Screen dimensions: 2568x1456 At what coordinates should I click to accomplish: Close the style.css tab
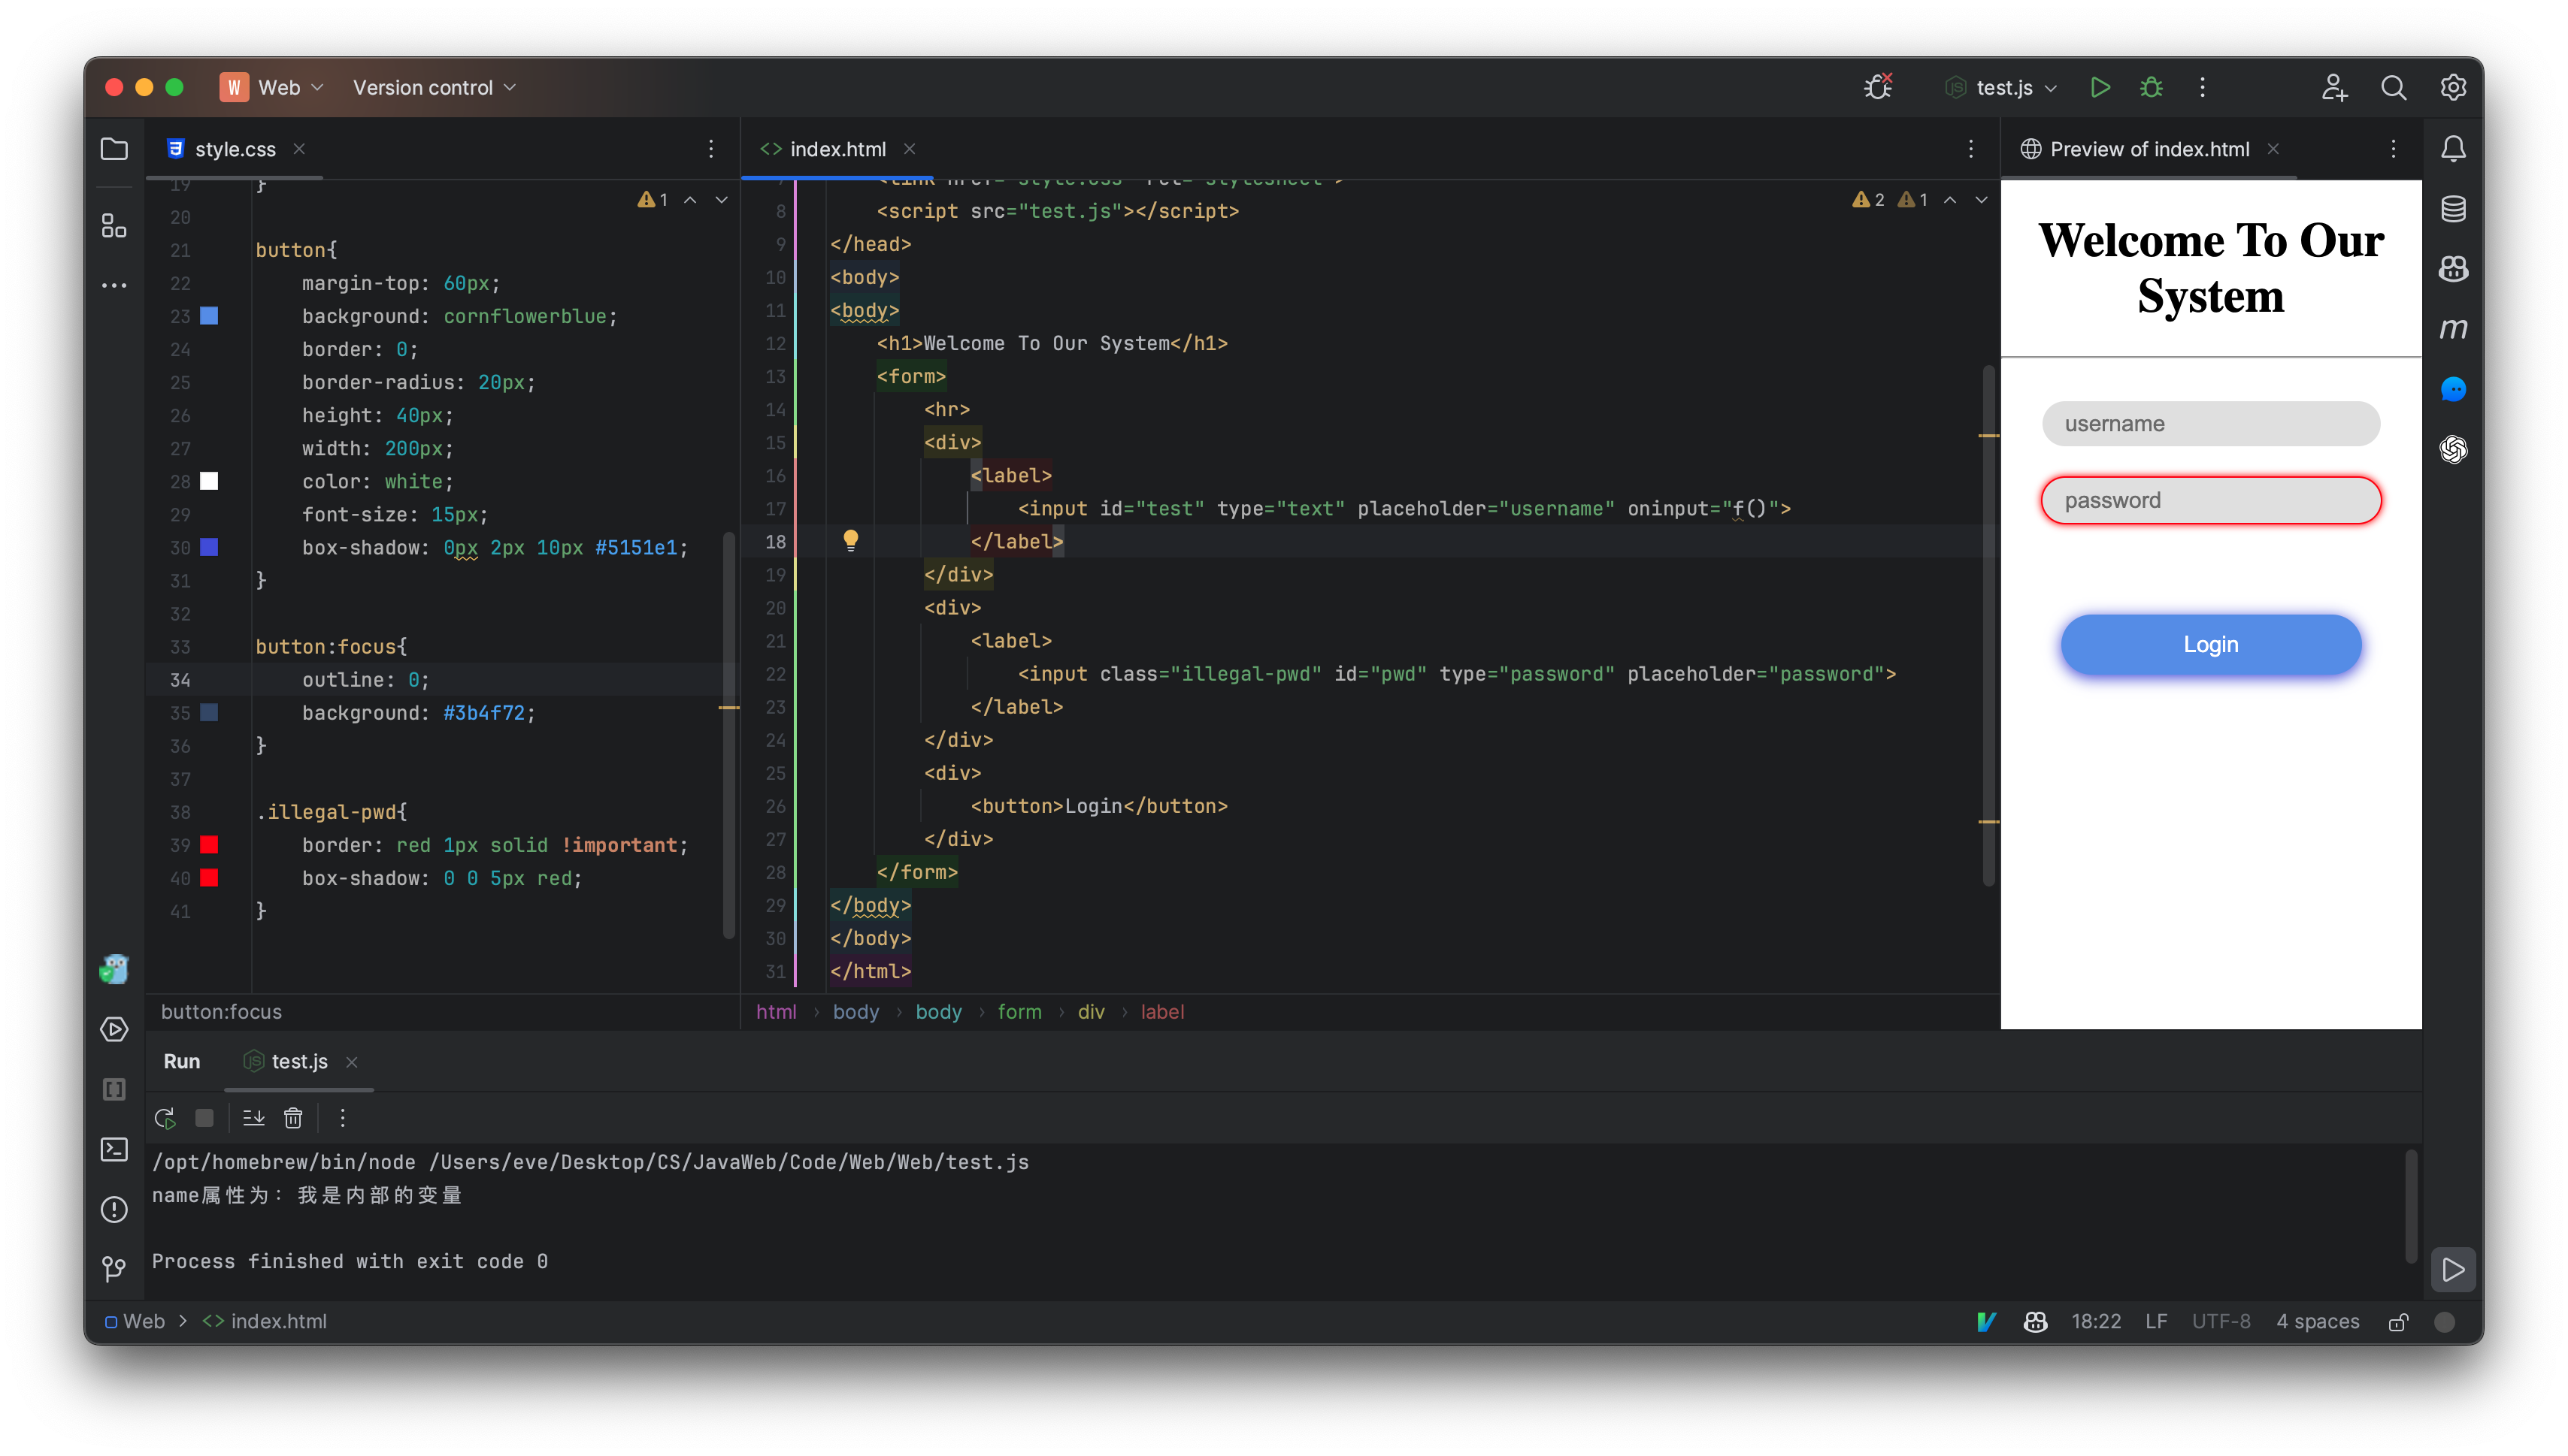(x=299, y=149)
